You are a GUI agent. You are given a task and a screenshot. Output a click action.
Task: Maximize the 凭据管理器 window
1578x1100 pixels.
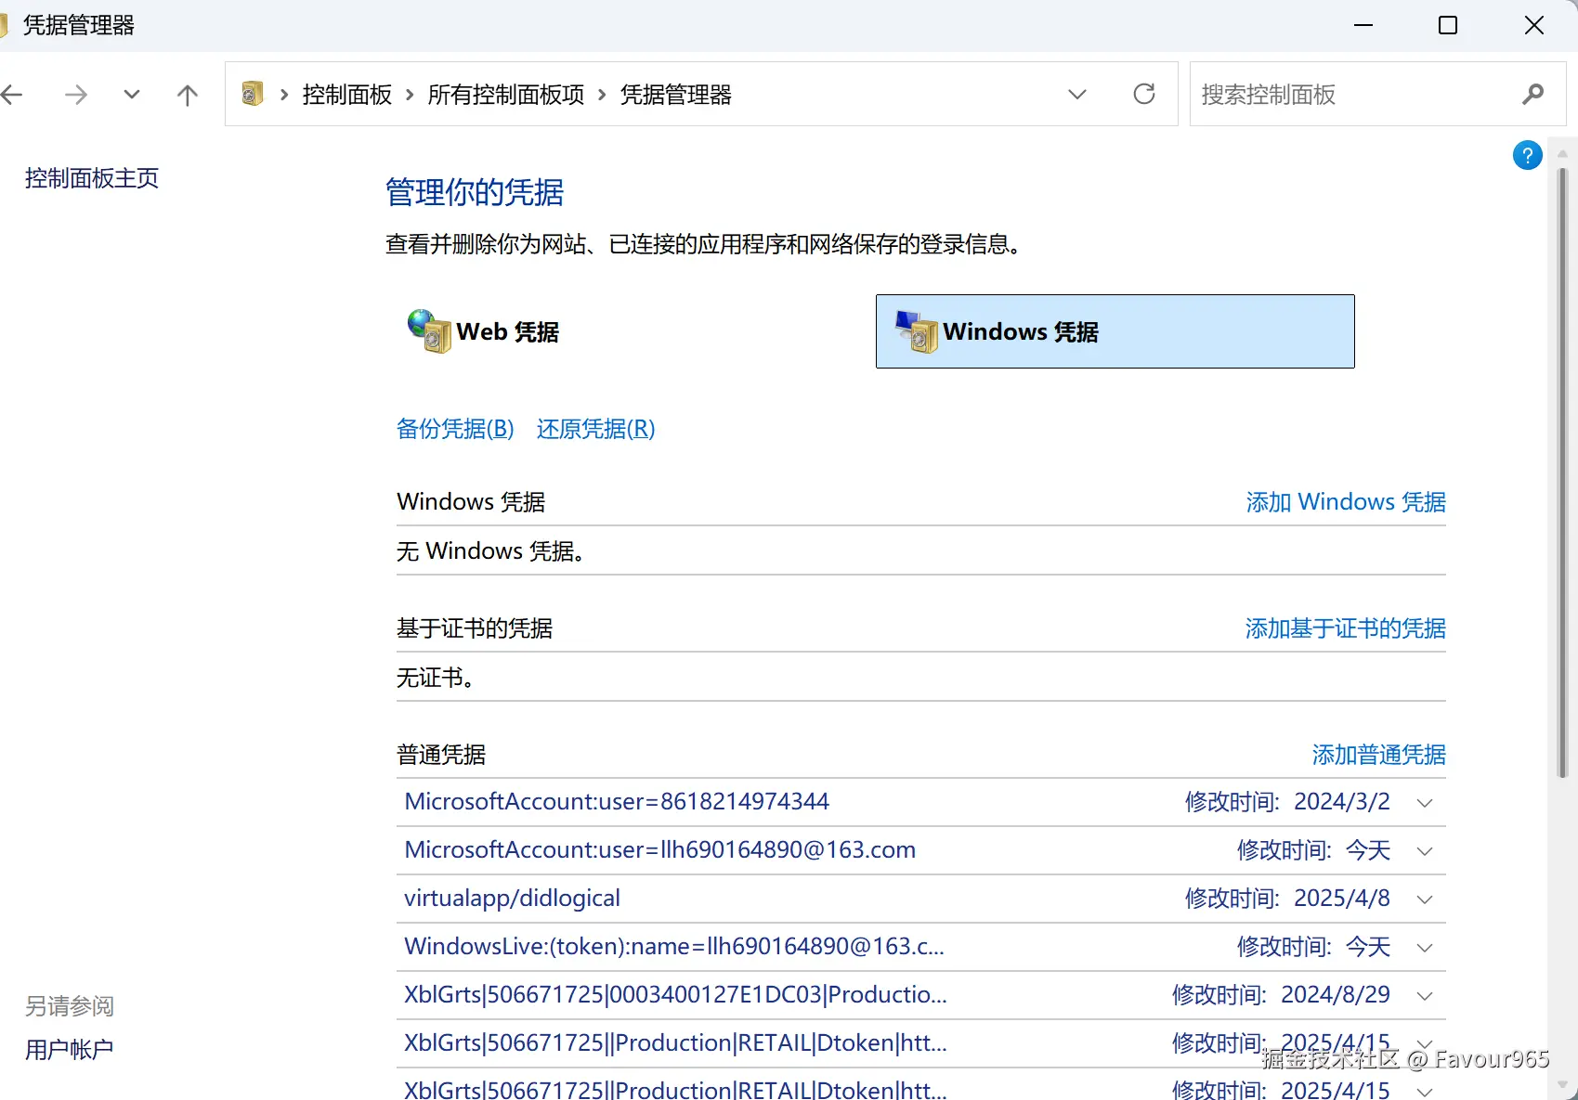tap(1448, 25)
